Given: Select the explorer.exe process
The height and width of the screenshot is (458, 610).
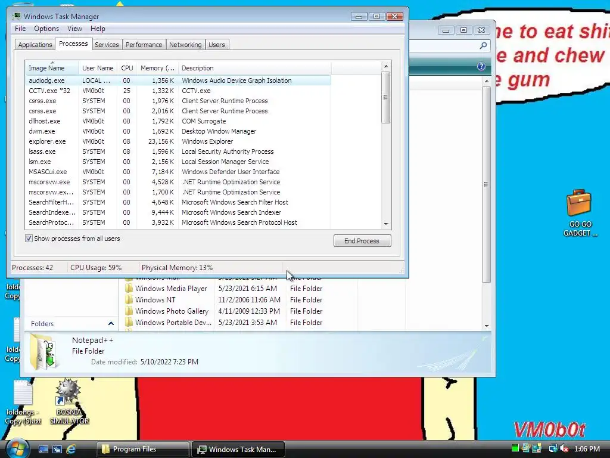Looking at the screenshot, I should pyautogui.click(x=178, y=141).
